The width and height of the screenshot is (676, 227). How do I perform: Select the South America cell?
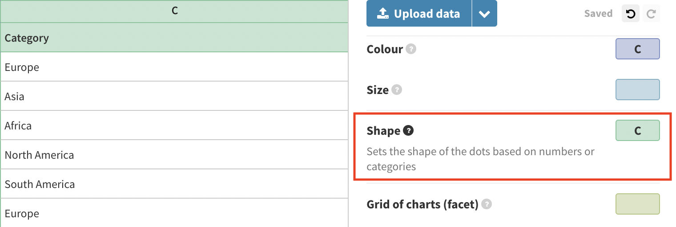(x=174, y=184)
